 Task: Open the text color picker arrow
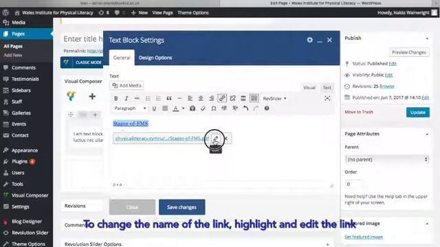coord(184,108)
